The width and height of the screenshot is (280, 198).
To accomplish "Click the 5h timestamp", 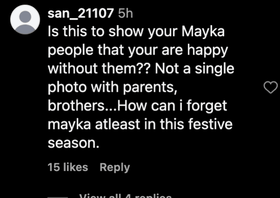I will click(x=126, y=14).
